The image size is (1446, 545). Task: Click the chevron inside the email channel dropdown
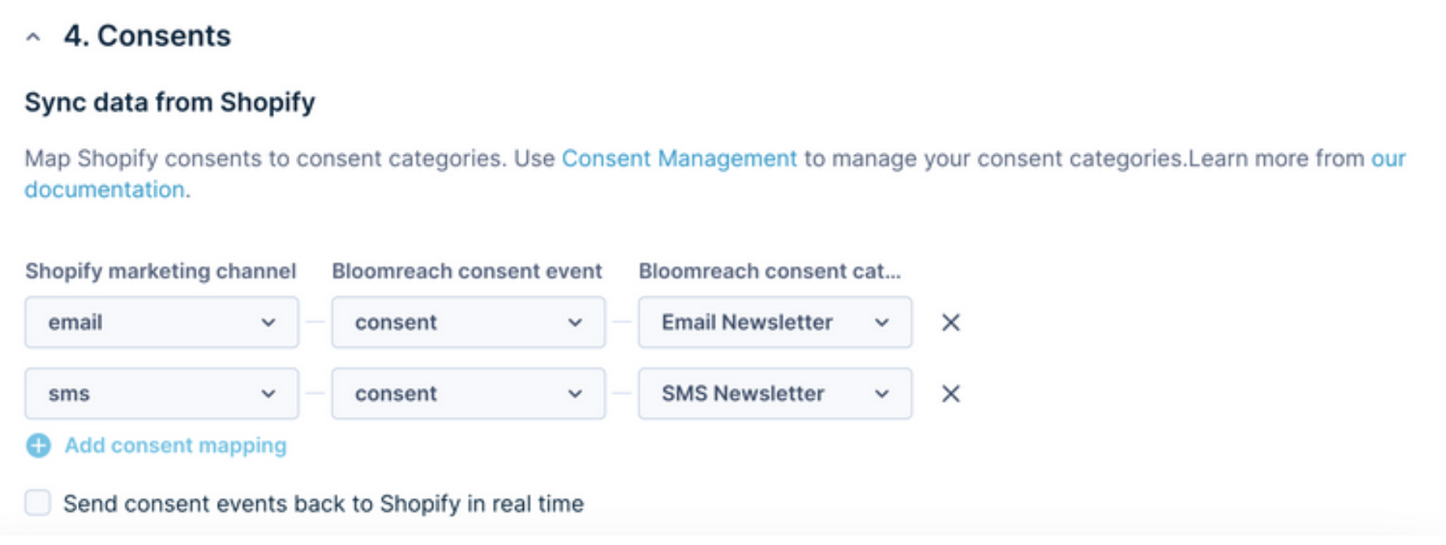(x=268, y=321)
